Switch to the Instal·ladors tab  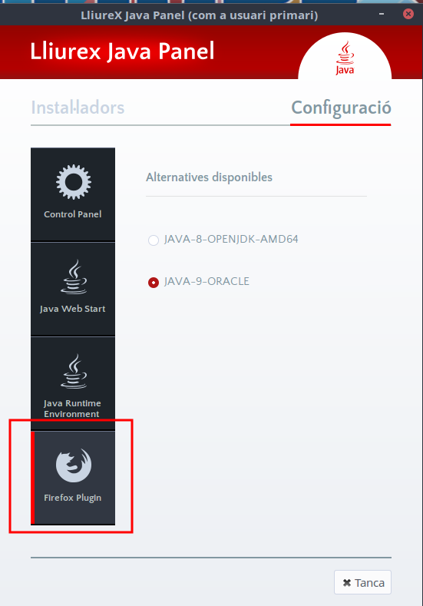tap(78, 108)
